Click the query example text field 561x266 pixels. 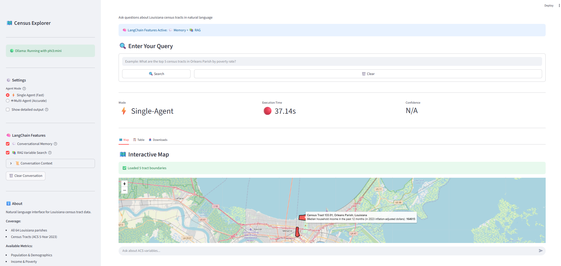click(x=332, y=62)
